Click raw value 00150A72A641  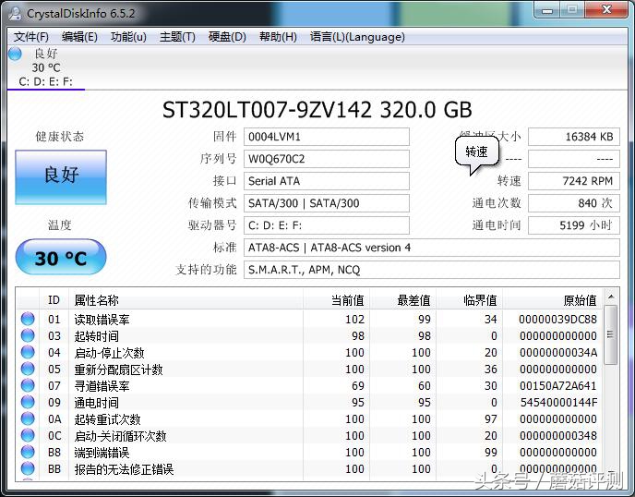point(558,386)
